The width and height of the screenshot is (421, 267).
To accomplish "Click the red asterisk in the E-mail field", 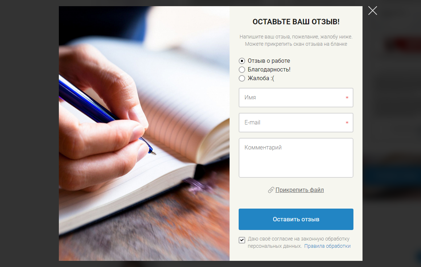I will (x=347, y=123).
